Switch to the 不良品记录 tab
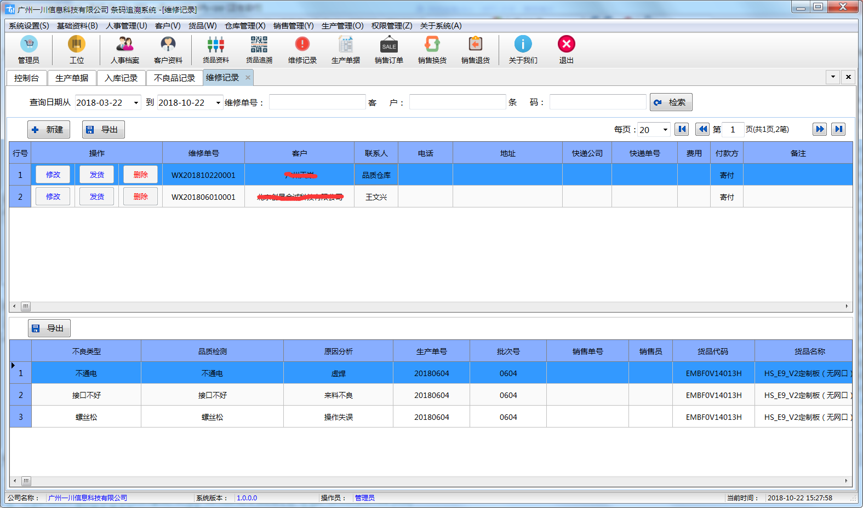863x508 pixels. pos(175,78)
